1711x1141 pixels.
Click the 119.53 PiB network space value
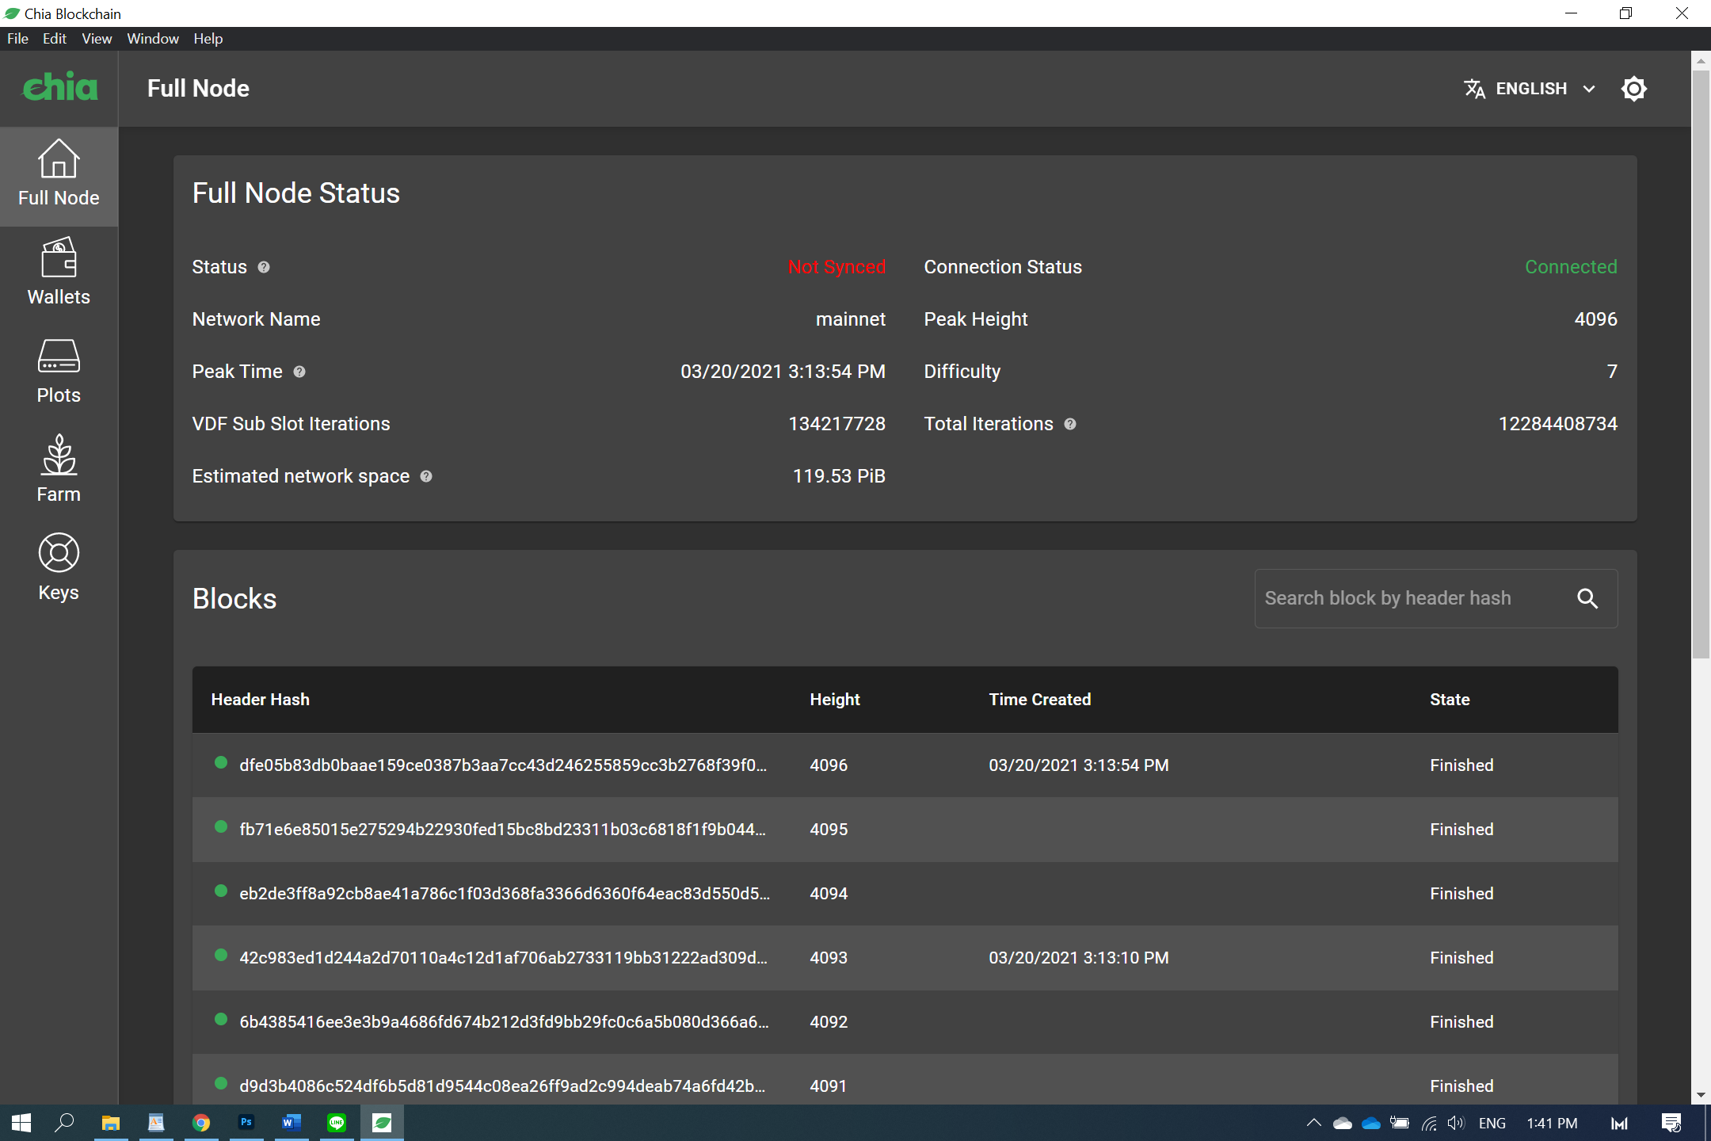coord(839,477)
